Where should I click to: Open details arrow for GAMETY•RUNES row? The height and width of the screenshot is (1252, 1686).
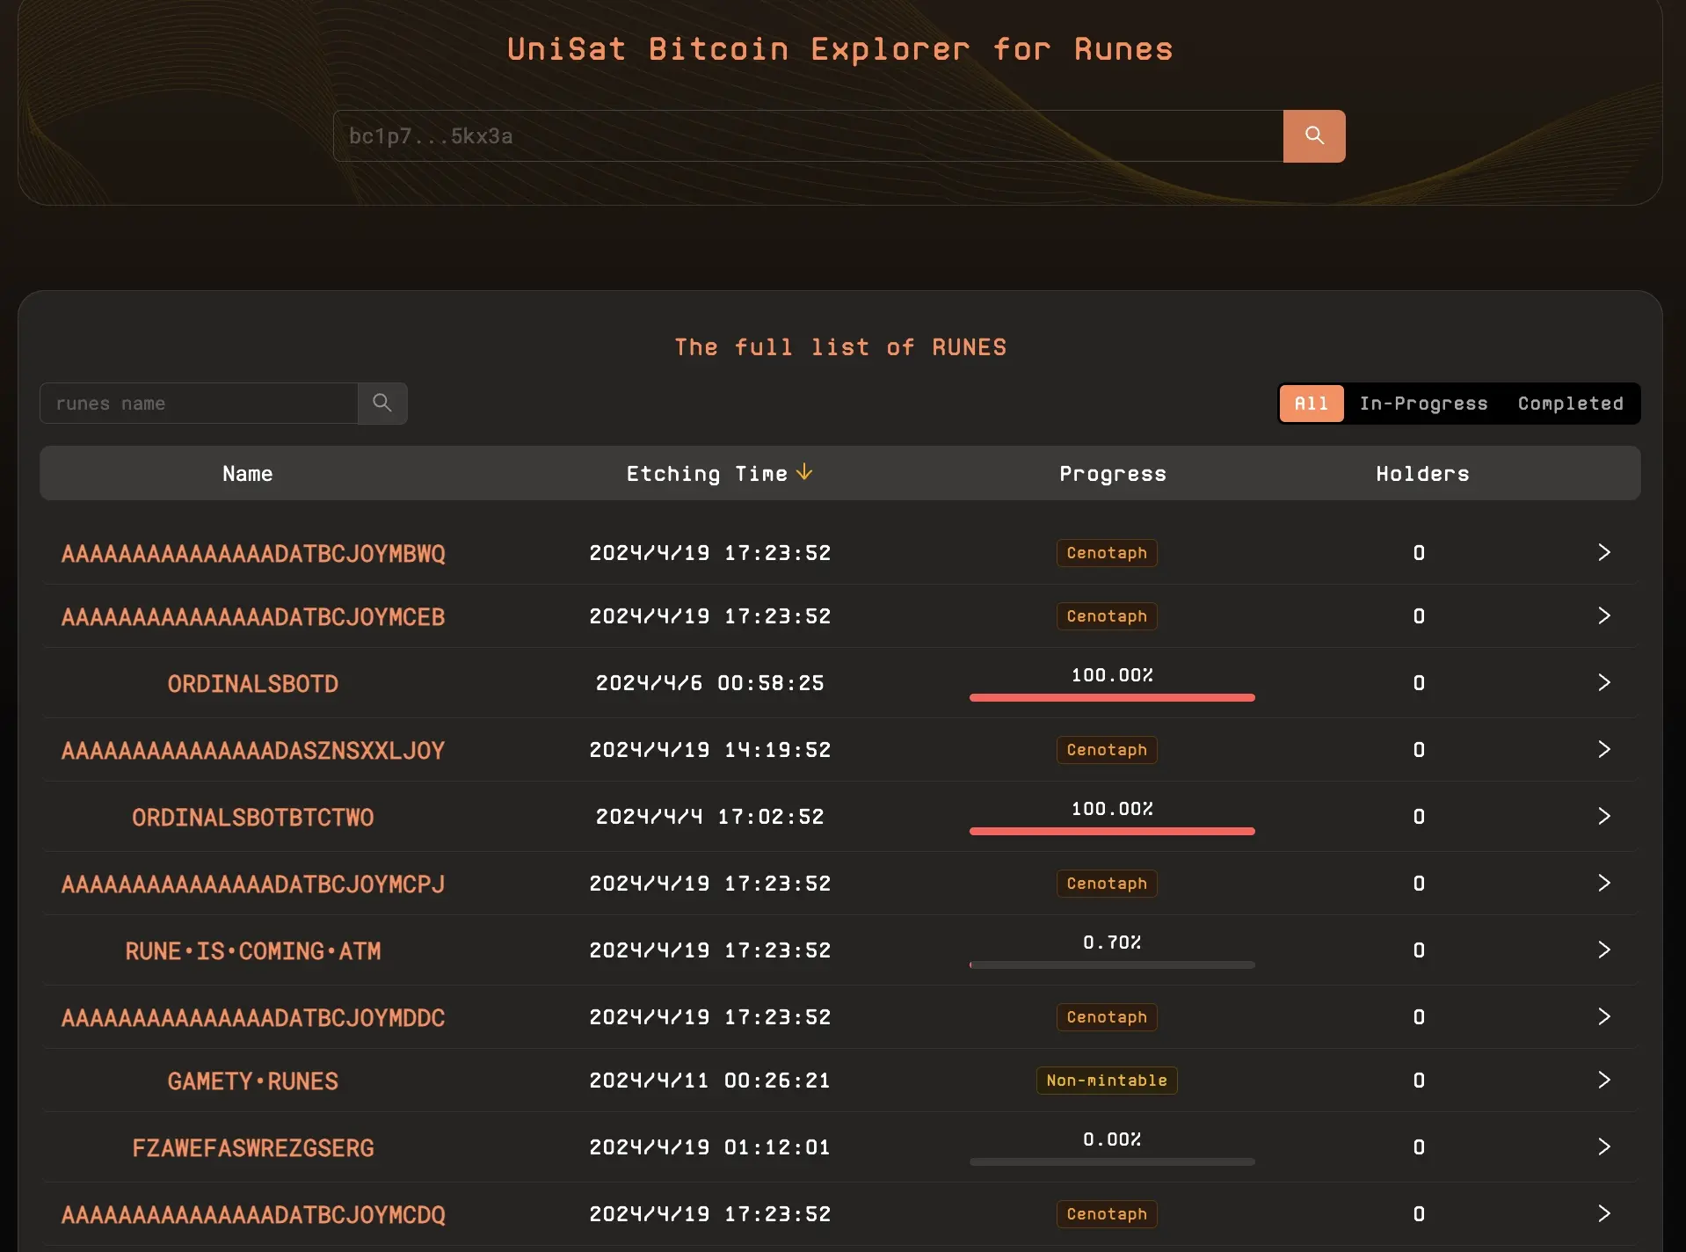[1603, 1081]
